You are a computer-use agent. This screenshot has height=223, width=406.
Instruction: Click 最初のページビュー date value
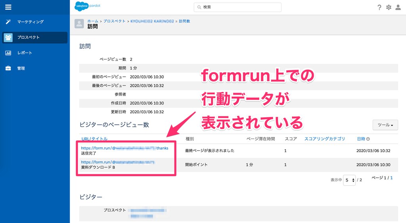147,77
